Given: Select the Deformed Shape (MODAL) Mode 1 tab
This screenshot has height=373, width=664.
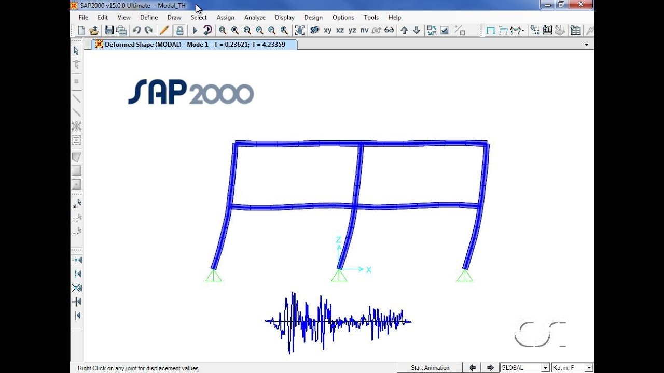Looking at the screenshot, I should (195, 45).
